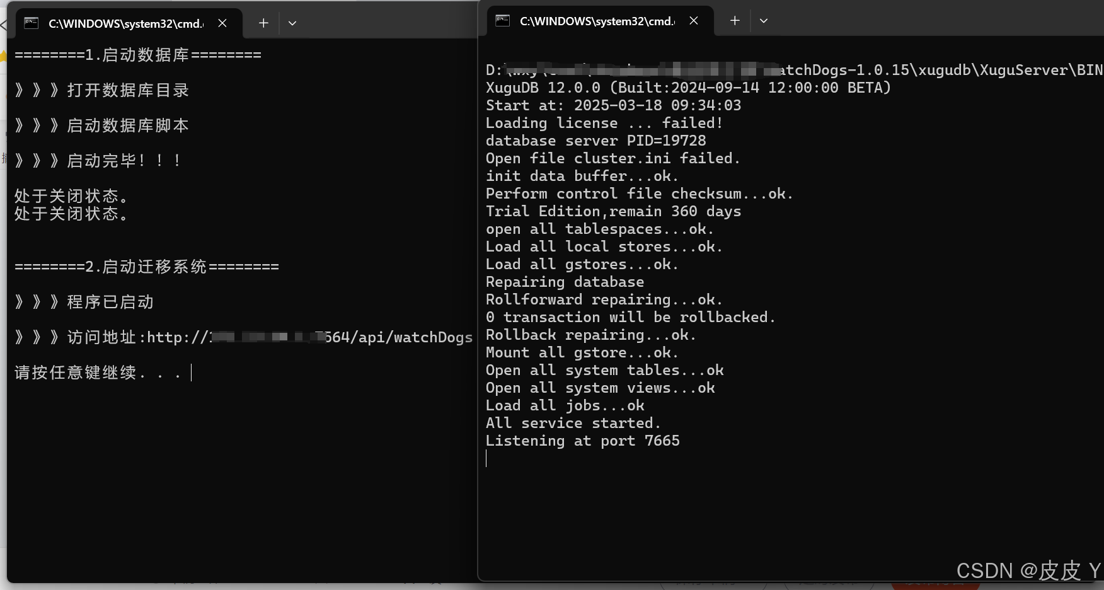
Task: Click 'XuguDB 12.0.0' version line
Action: [688, 88]
